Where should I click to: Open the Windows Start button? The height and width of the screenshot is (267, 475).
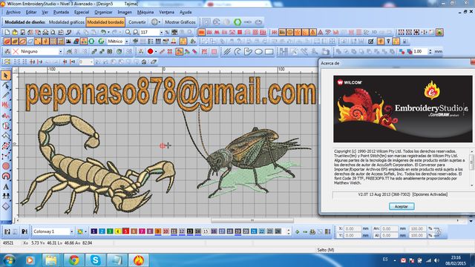tap(9, 260)
